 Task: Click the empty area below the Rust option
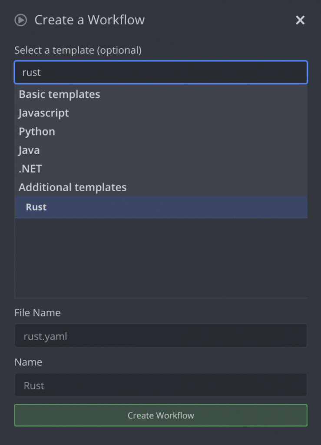161,258
